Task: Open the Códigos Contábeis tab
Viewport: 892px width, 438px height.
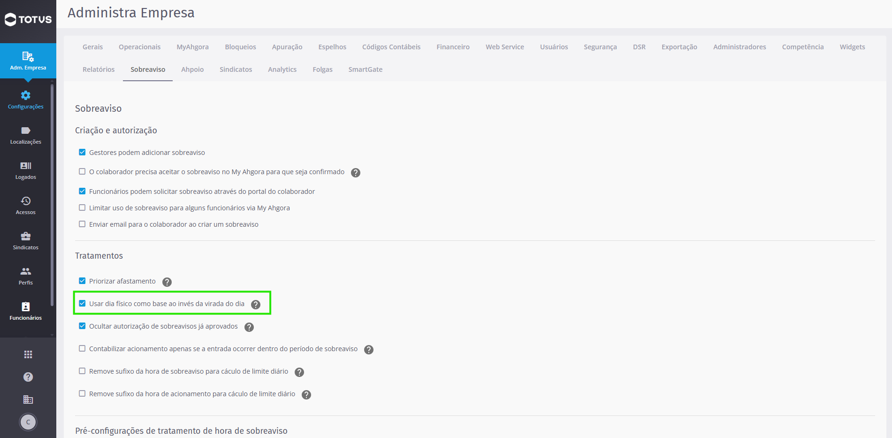Action: [391, 47]
